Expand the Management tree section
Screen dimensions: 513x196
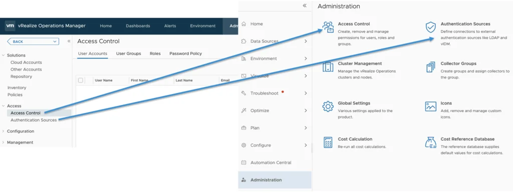4,142
